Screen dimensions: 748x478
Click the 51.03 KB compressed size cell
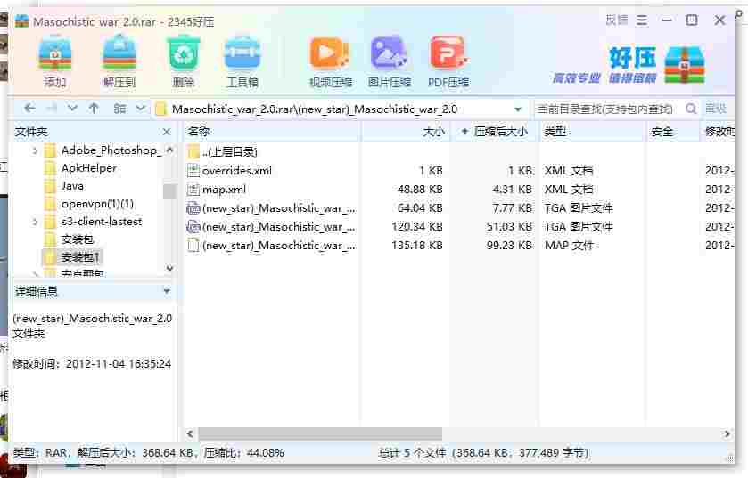[x=509, y=227]
